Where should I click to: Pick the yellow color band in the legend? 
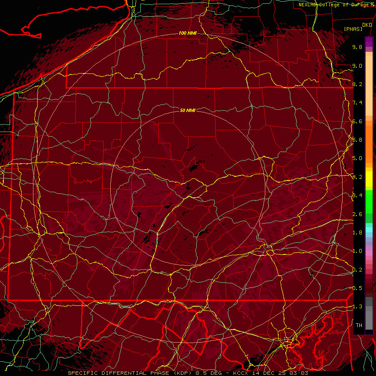tap(369, 179)
